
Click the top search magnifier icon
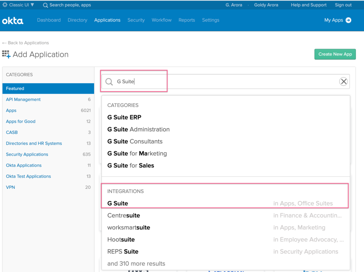(46, 5)
